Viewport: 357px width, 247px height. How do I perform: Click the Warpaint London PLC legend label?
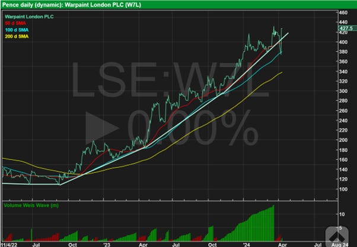(29, 17)
